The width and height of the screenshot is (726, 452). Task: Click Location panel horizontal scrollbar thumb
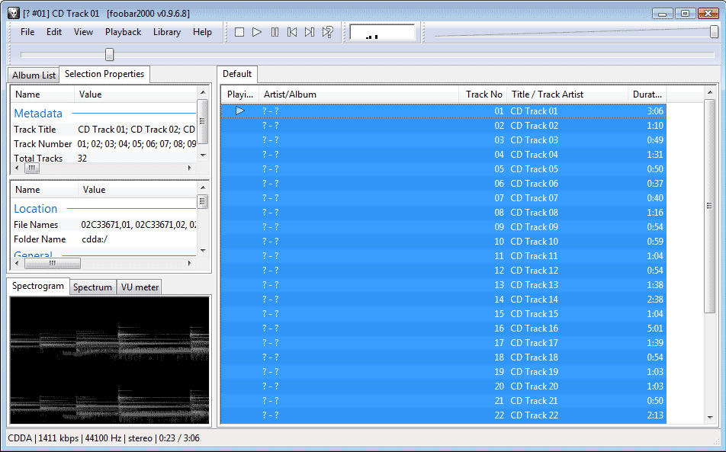pyautogui.click(x=53, y=263)
